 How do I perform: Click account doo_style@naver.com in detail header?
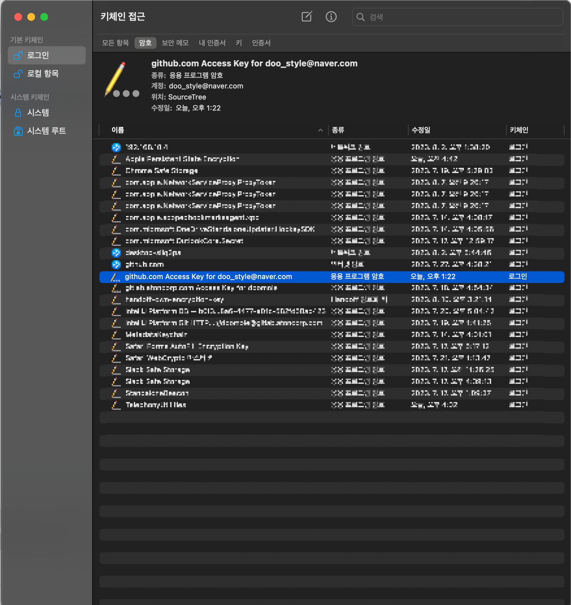tap(206, 86)
